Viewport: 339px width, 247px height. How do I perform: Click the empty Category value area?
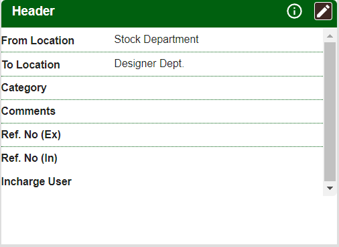coord(218,88)
